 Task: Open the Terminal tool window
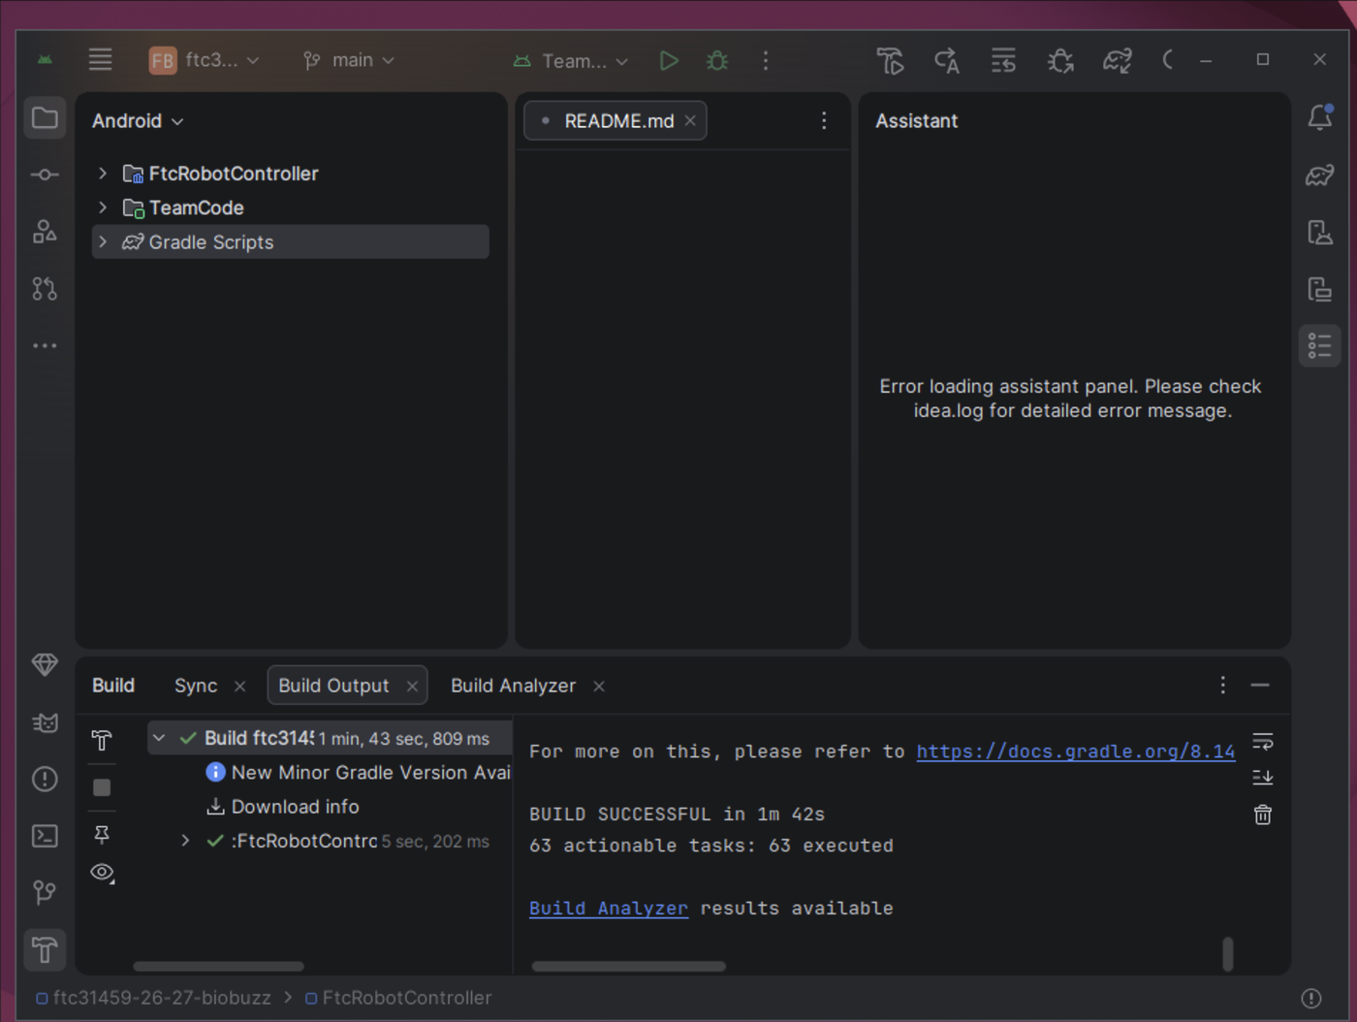click(x=45, y=836)
